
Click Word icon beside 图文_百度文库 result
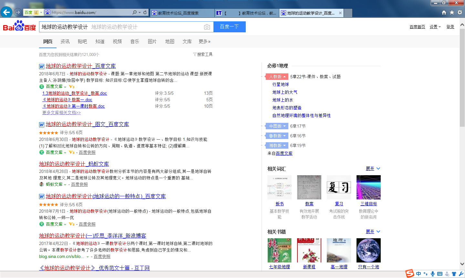pos(42,125)
